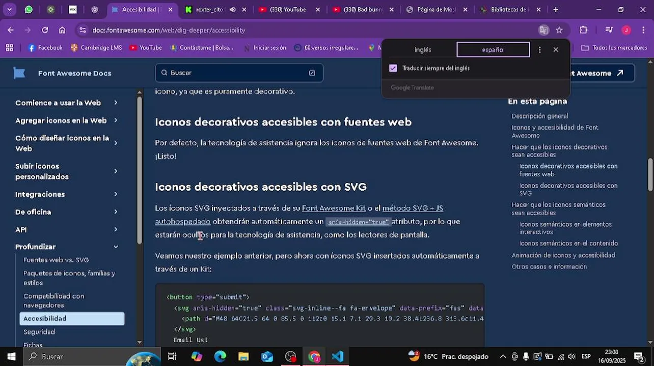Open the pinned WhatsApp tab
This screenshot has height=366, width=654.
[29, 10]
